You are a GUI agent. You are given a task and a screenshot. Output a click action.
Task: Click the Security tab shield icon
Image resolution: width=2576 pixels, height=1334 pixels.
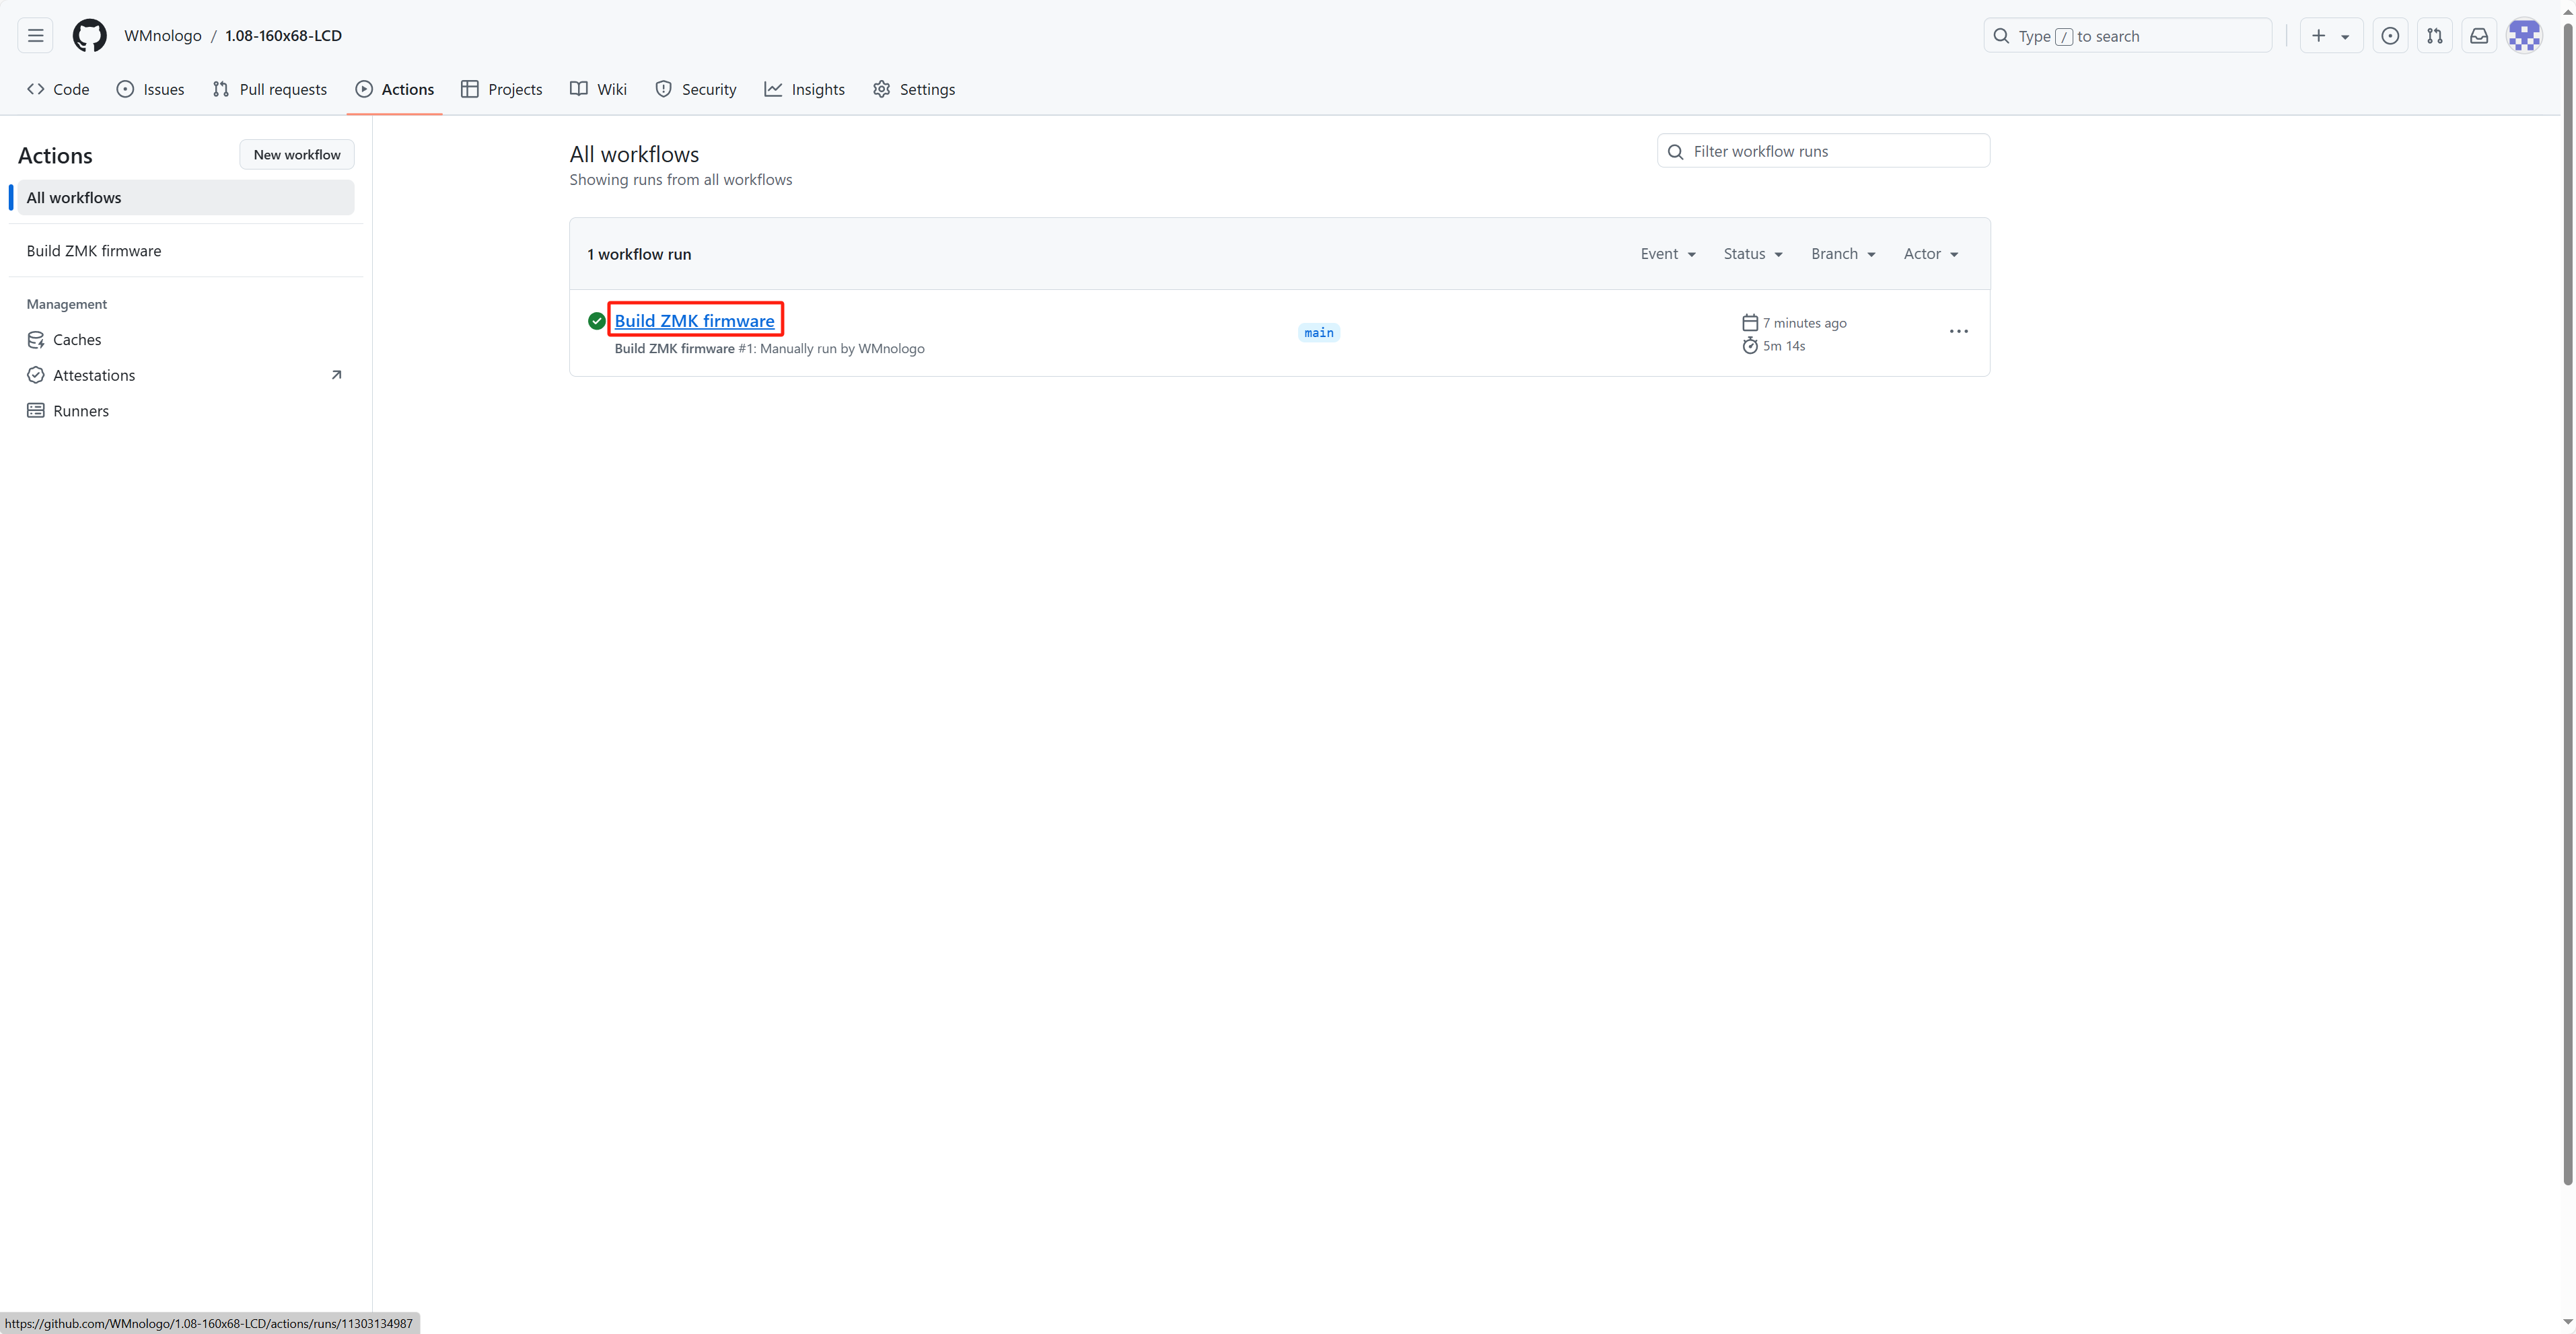(664, 89)
